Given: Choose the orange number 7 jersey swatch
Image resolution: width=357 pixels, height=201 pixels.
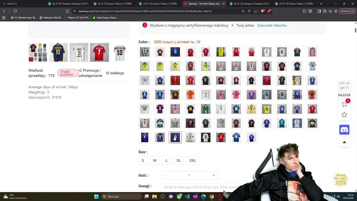Looking at the screenshot, I should pos(190,95).
